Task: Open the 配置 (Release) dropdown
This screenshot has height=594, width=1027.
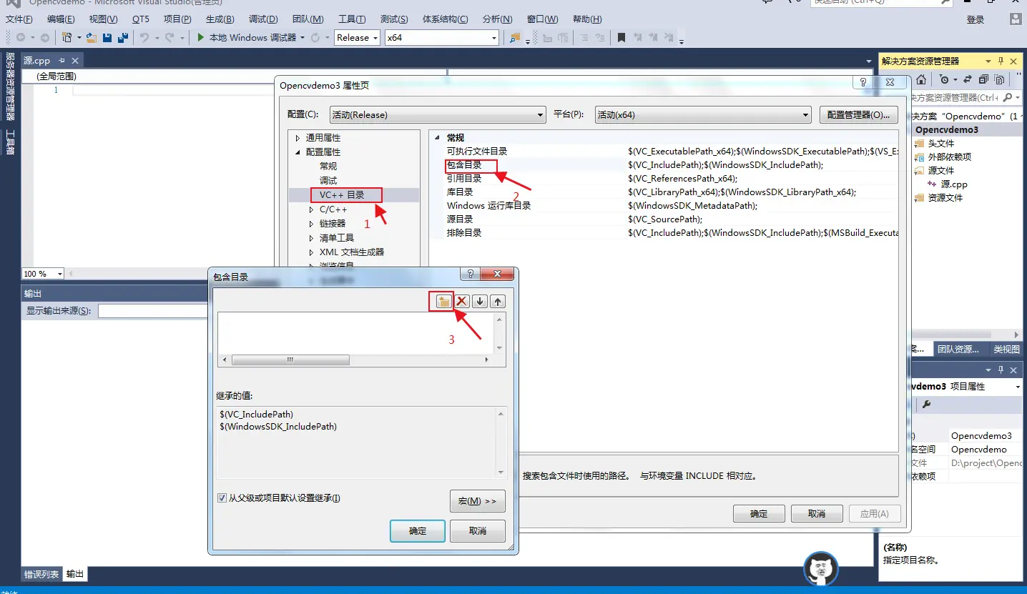Action: [438, 114]
